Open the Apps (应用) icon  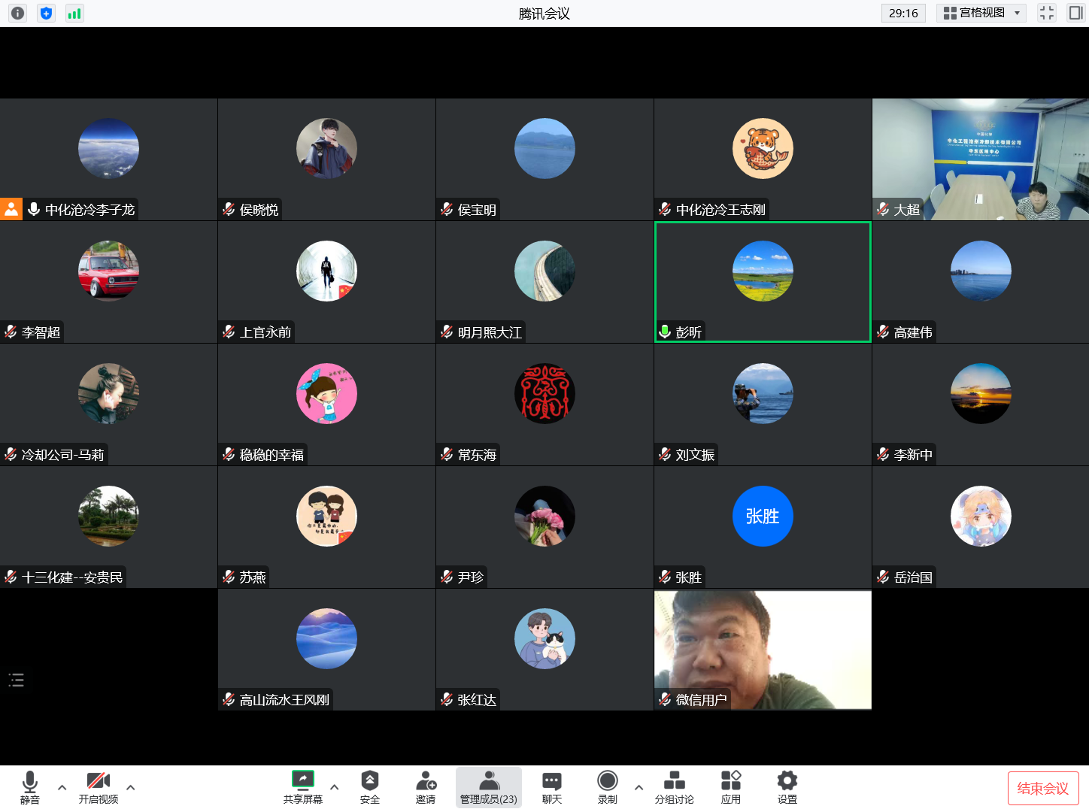click(730, 786)
